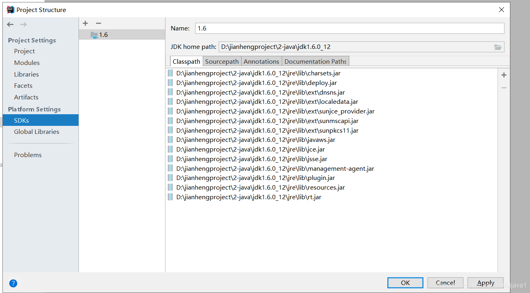Click the jar icon beside jce.jar
Image resolution: width=530 pixels, height=293 pixels.
pos(171,150)
